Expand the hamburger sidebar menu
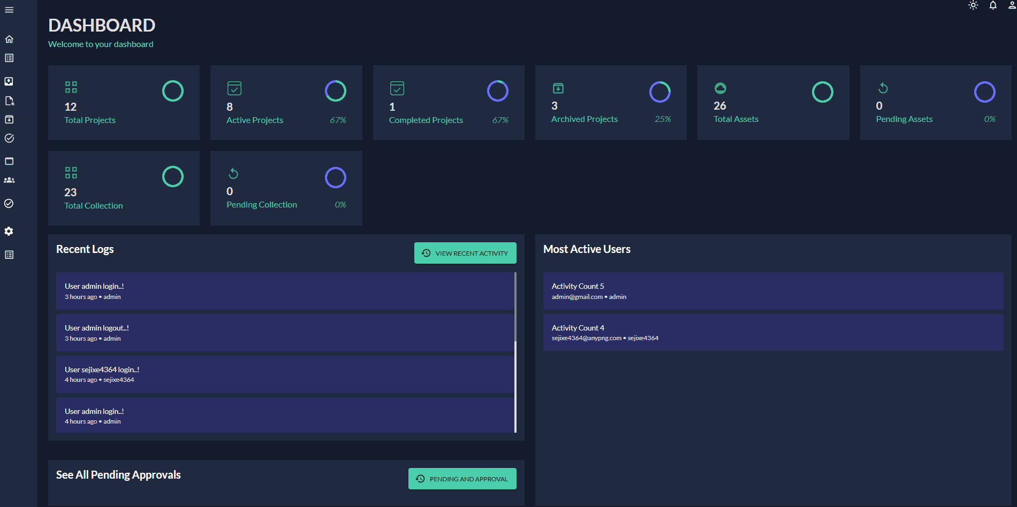1017x507 pixels. tap(9, 10)
